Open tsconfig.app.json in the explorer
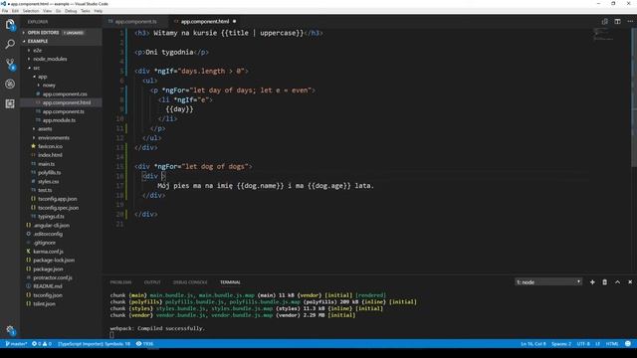This screenshot has width=637, height=358. (58, 199)
